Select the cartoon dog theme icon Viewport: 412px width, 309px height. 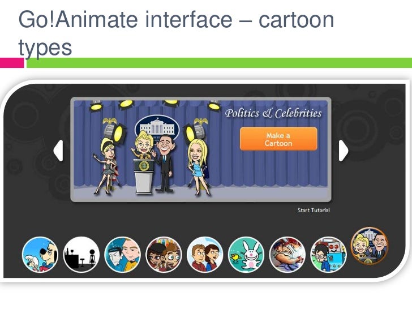[x=40, y=254]
